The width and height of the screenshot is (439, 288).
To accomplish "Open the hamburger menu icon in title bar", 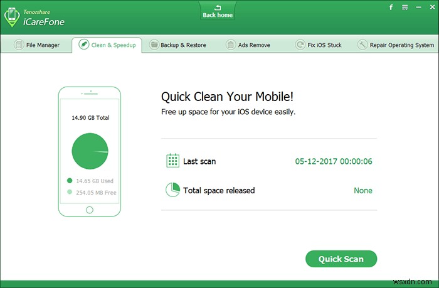I will click(405, 8).
